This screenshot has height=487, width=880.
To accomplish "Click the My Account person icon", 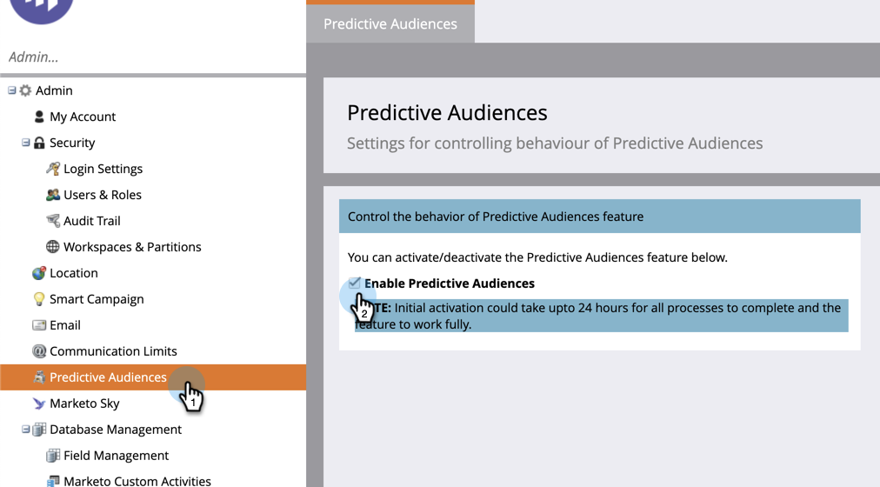I will tap(39, 117).
